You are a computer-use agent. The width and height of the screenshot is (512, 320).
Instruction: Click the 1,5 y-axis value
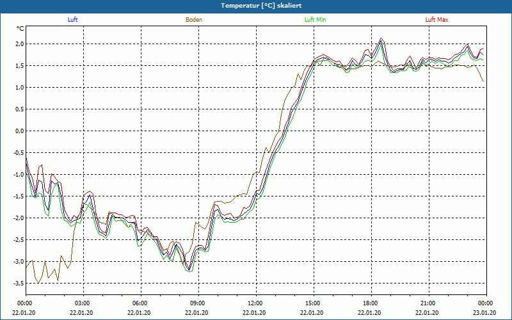point(20,66)
